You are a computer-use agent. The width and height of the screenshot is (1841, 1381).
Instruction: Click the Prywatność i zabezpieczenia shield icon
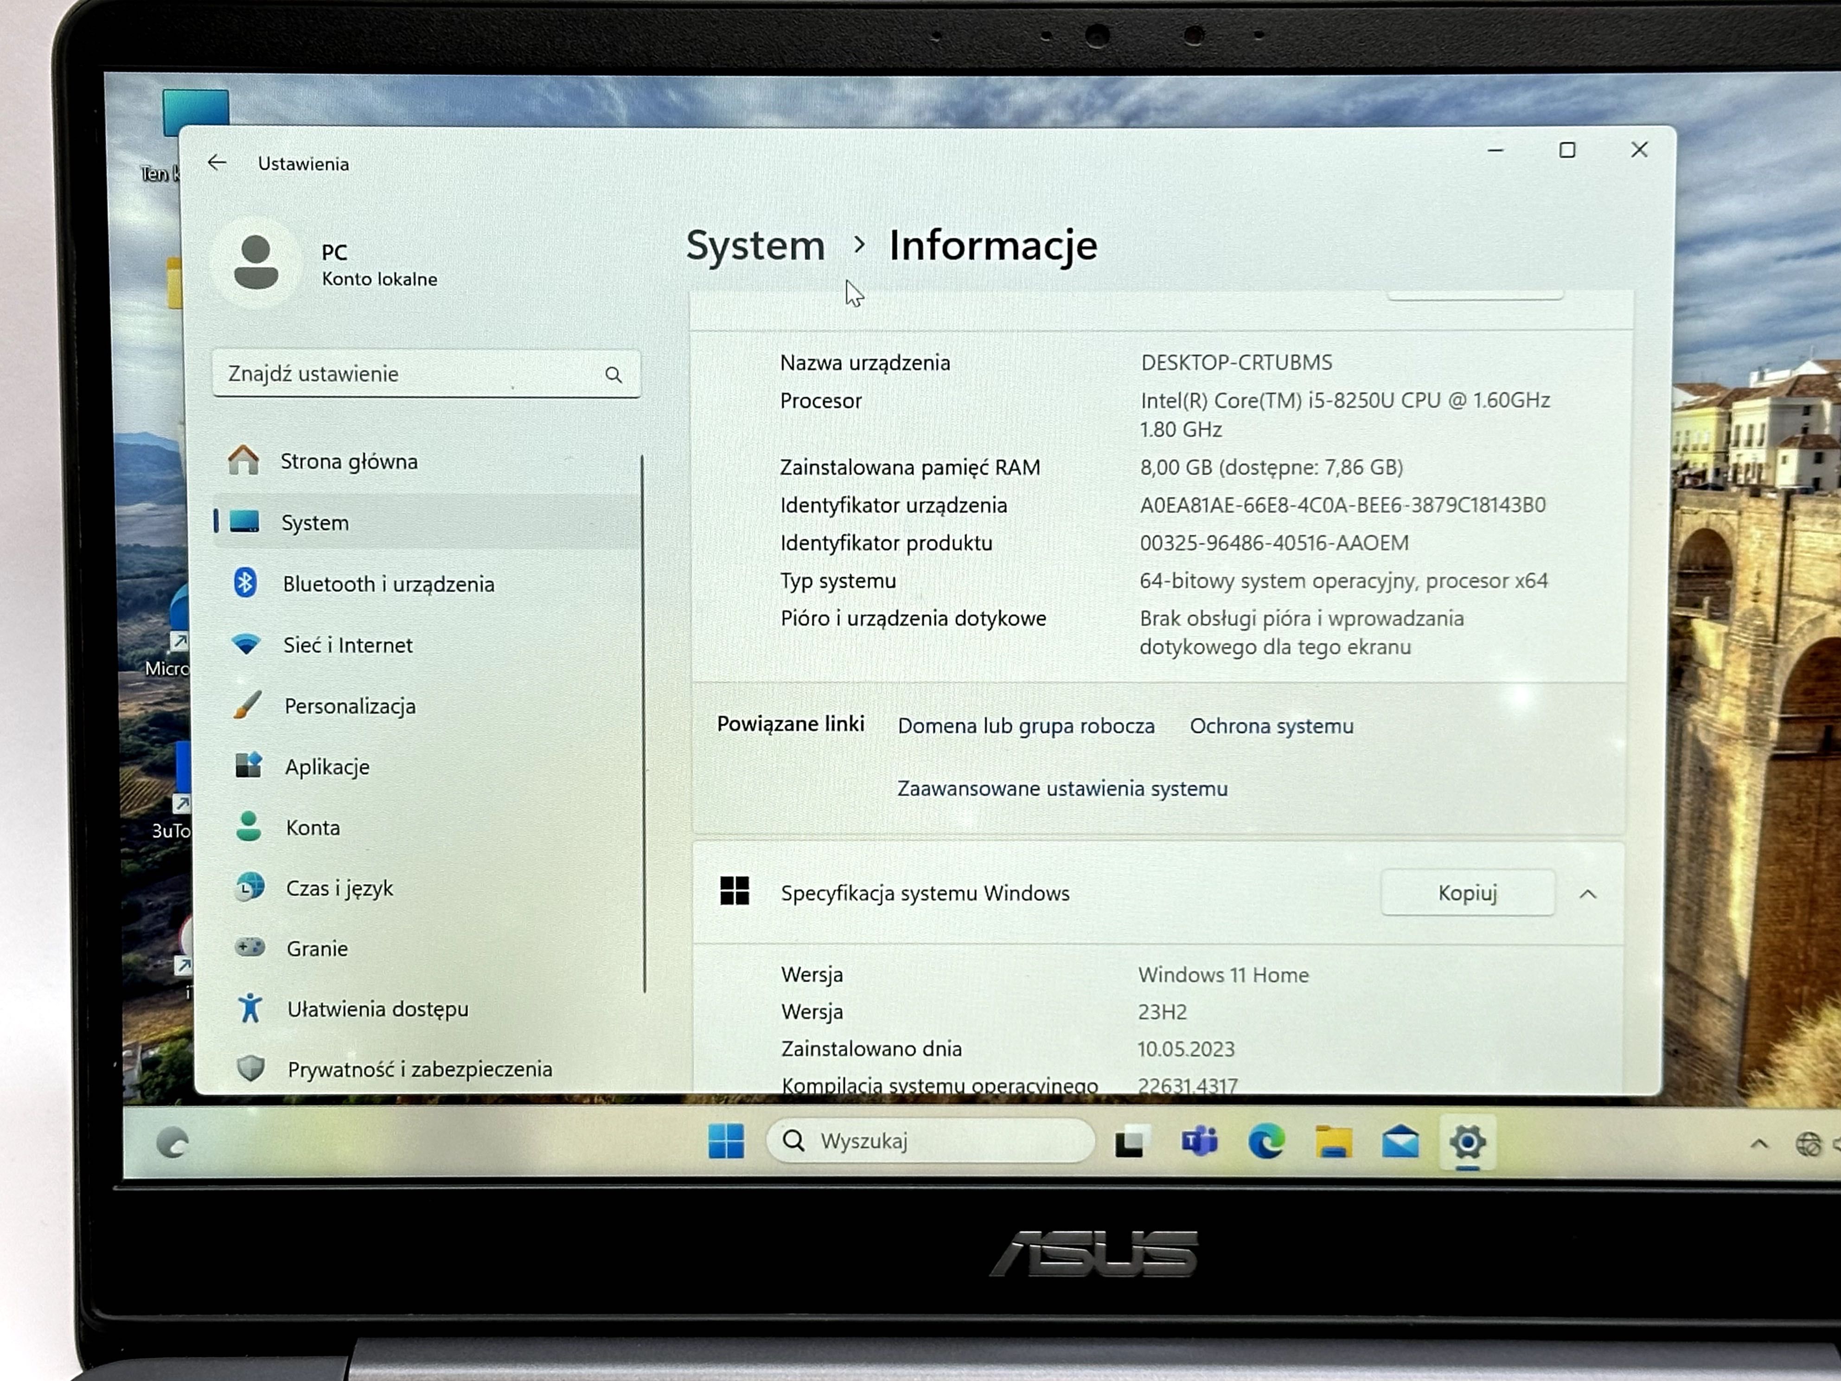tap(250, 1068)
